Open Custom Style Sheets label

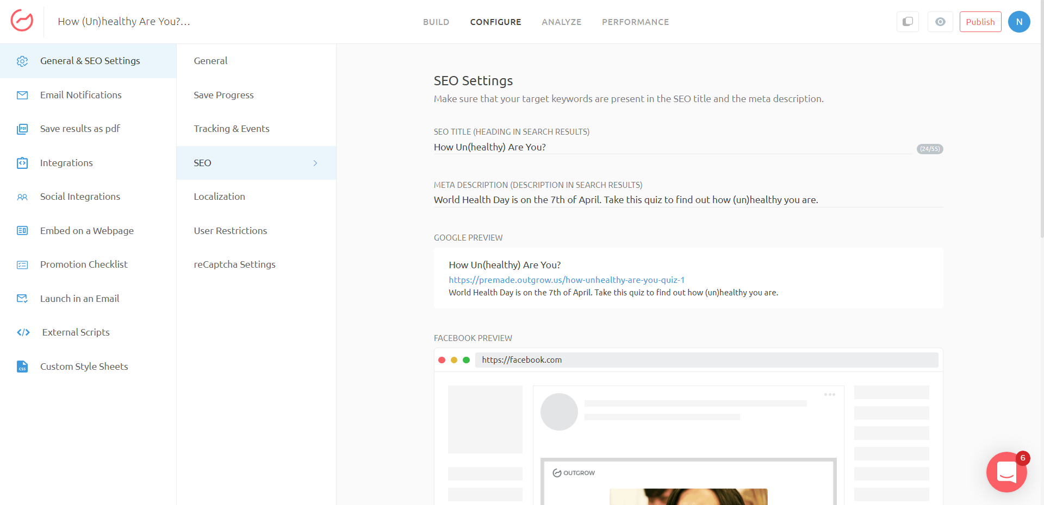coord(84,367)
